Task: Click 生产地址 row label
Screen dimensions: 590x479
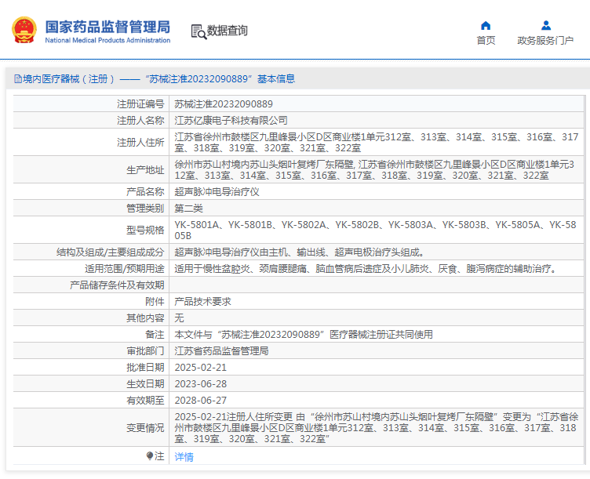Action: [x=145, y=170]
